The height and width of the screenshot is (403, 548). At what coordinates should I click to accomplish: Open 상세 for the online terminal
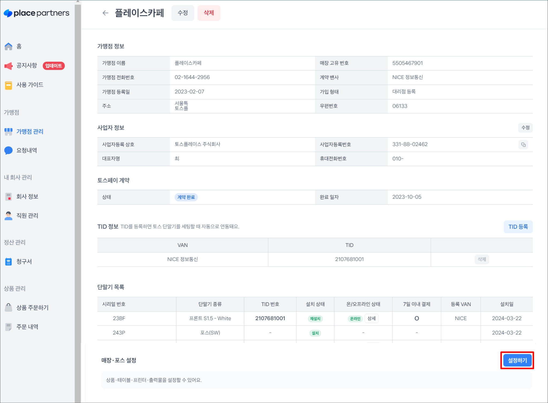[371, 319]
